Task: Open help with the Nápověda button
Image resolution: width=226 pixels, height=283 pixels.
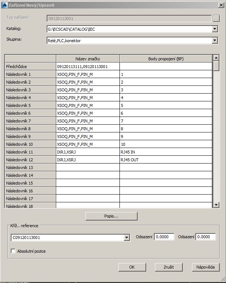Action: [x=206, y=267]
